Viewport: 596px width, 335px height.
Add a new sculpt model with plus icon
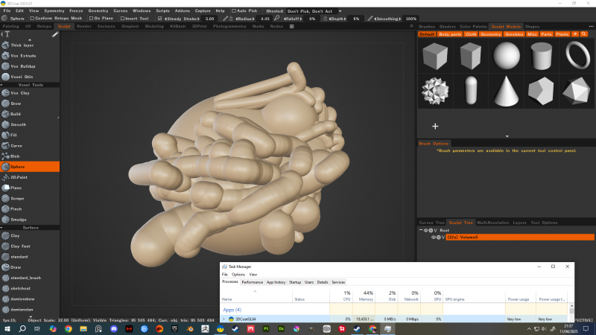coord(435,126)
